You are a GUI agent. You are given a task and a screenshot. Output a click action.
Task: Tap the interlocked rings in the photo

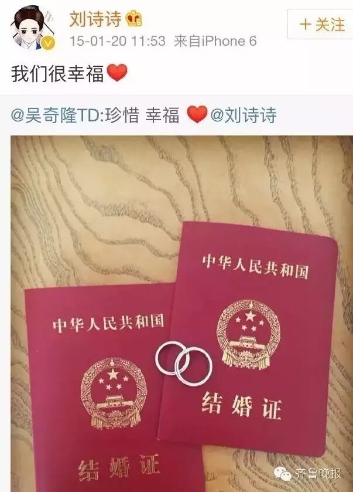tap(184, 362)
